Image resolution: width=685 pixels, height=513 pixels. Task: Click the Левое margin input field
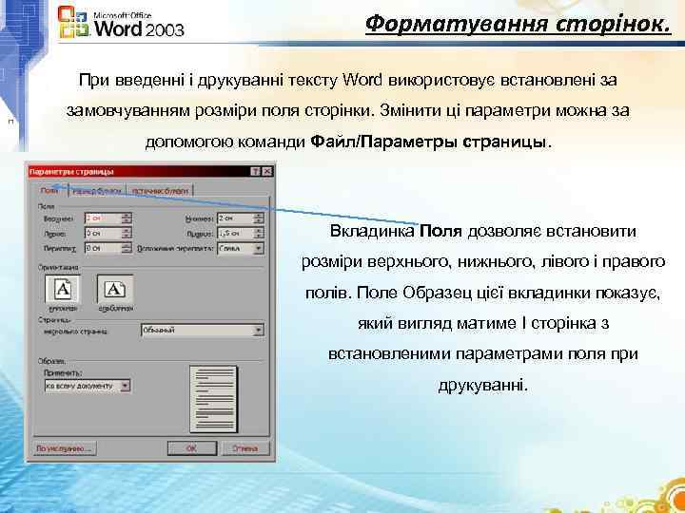tap(103, 234)
